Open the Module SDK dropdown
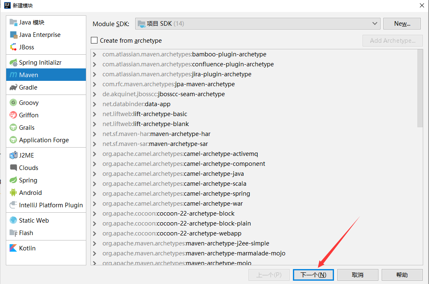 click(x=258, y=24)
